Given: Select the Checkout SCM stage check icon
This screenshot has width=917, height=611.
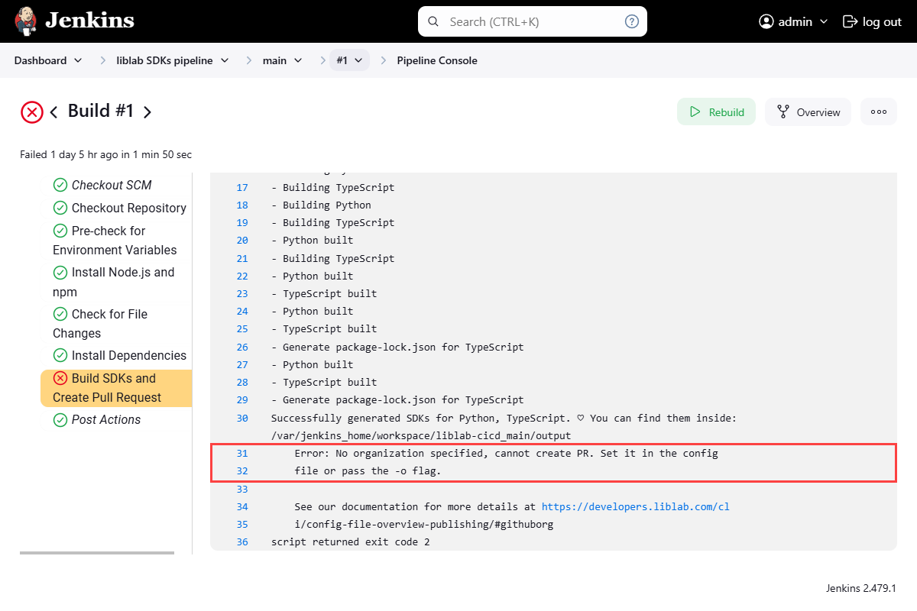Looking at the screenshot, I should click(60, 185).
